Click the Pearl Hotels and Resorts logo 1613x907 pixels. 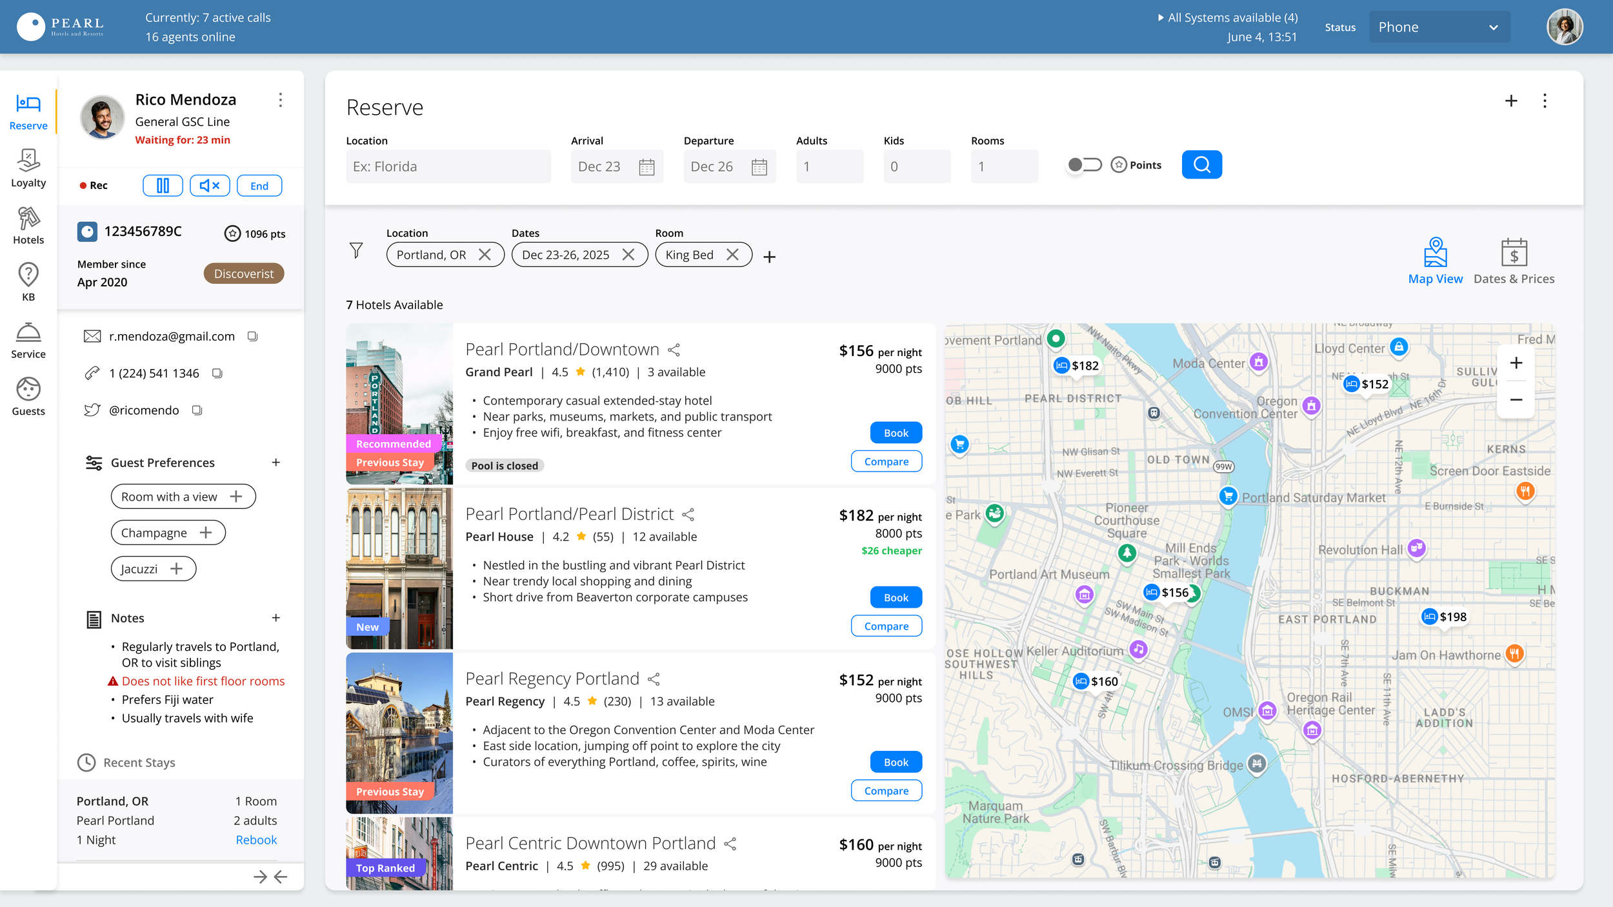(x=60, y=27)
